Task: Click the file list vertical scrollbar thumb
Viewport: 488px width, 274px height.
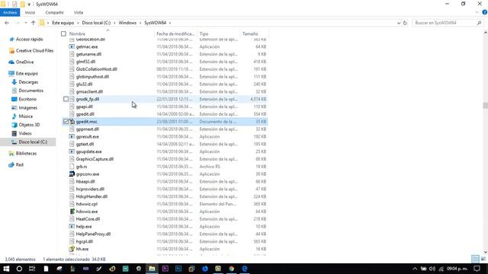Action: (485, 105)
